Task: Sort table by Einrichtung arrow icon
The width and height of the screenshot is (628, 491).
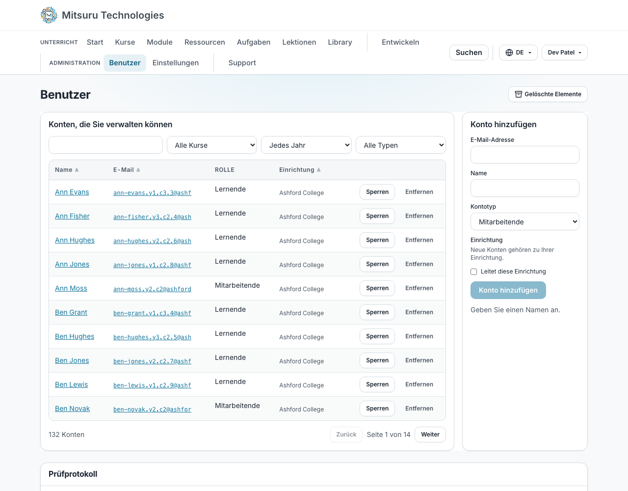Action: (319, 170)
